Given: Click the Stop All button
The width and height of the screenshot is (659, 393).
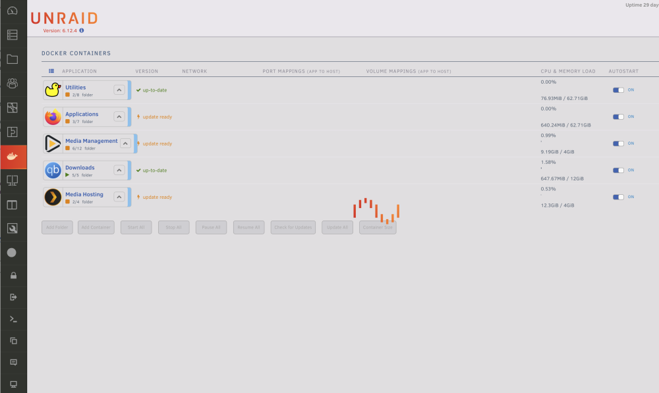Looking at the screenshot, I should (173, 227).
